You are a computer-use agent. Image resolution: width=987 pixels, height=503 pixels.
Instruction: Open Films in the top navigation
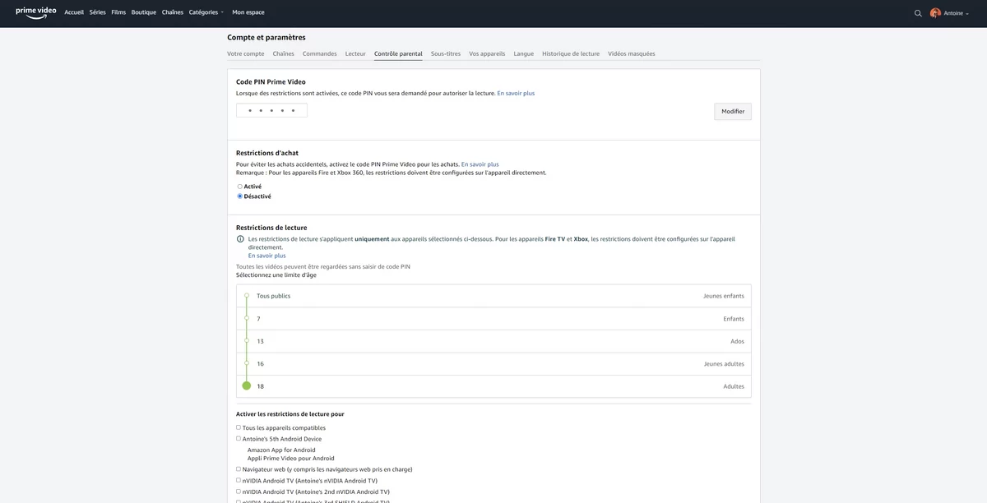click(x=118, y=12)
